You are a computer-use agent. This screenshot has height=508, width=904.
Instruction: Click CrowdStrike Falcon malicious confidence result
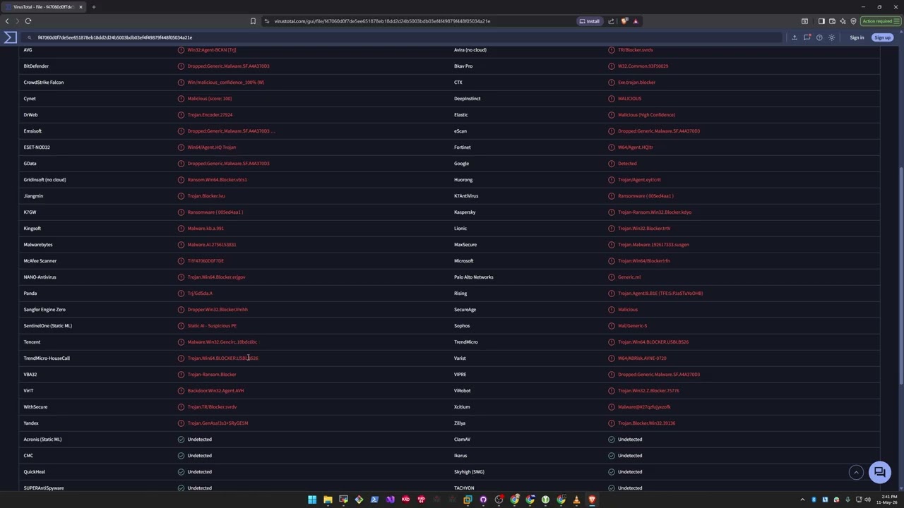(226, 83)
